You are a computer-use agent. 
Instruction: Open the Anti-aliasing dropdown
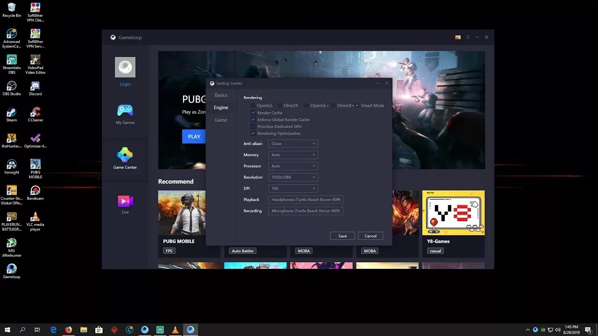coord(293,144)
